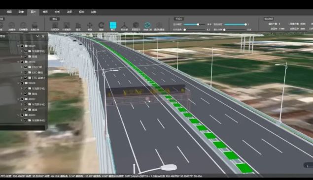
Task: Toggle the checkbox for folder 40097
Action: tap(22, 99)
